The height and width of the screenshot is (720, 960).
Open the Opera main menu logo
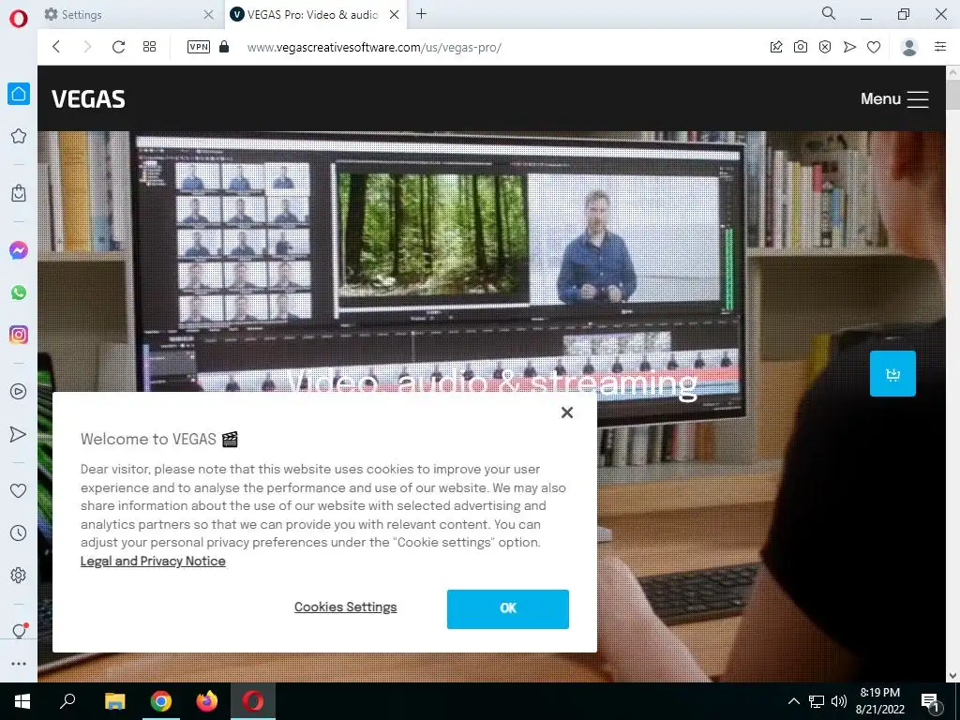pyautogui.click(x=19, y=19)
